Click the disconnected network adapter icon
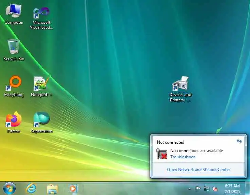Image resolution: width=250 pixels, height=195 pixels. coord(162,154)
